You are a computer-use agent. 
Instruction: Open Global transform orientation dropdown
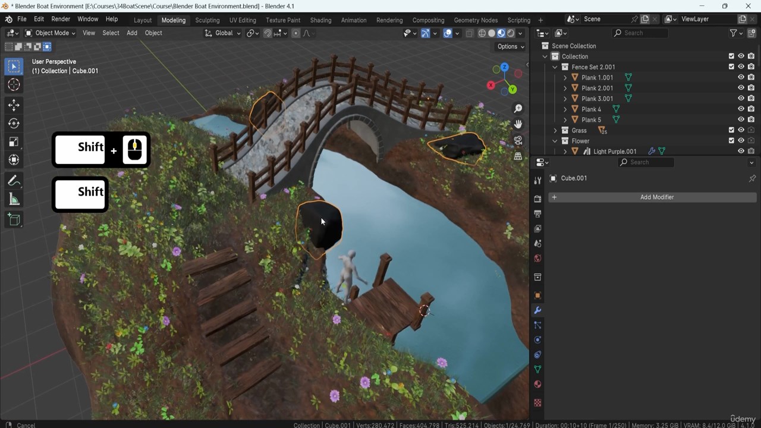pyautogui.click(x=222, y=33)
